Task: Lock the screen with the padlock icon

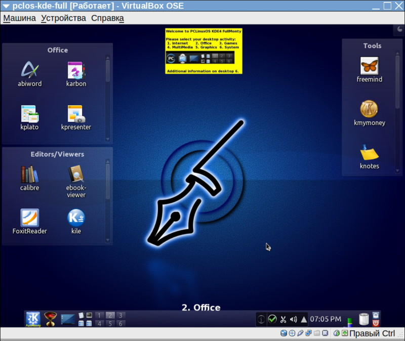Action: coord(376,315)
